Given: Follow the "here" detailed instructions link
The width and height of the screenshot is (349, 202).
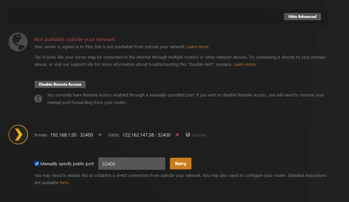Looking at the screenshot, I should pyautogui.click(x=64, y=183).
